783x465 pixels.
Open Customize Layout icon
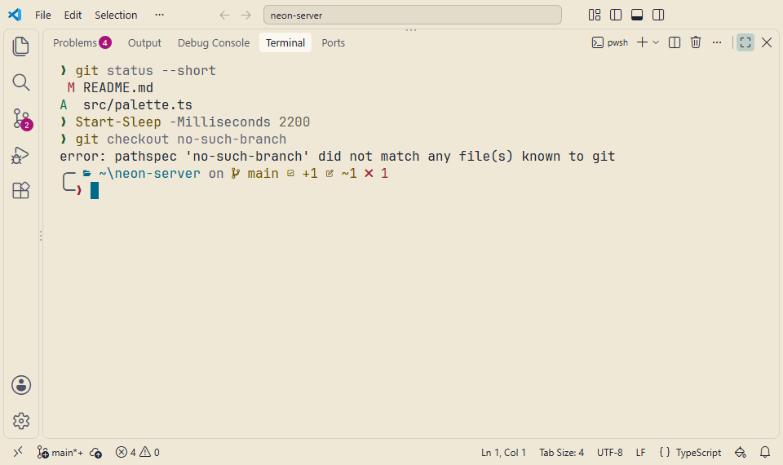click(x=595, y=15)
